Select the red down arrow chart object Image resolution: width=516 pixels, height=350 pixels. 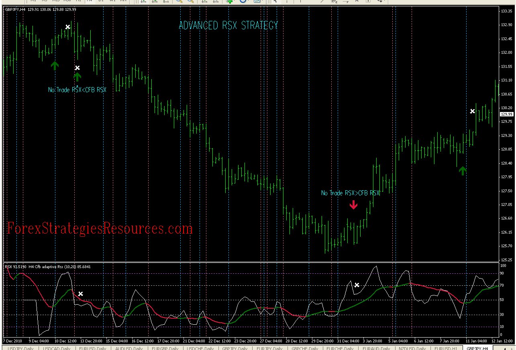pos(353,205)
